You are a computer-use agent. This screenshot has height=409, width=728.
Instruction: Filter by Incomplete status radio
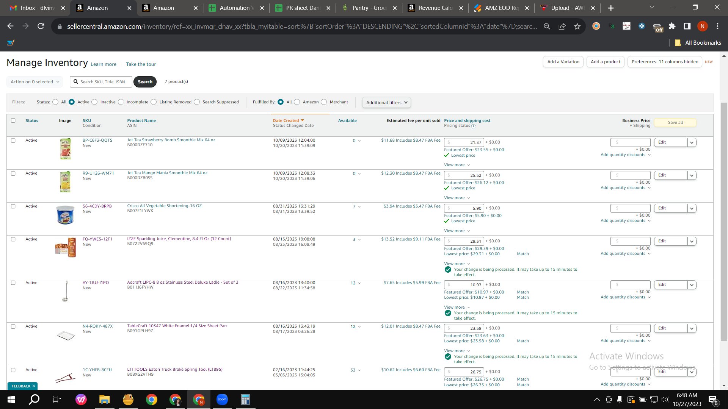[121, 102]
